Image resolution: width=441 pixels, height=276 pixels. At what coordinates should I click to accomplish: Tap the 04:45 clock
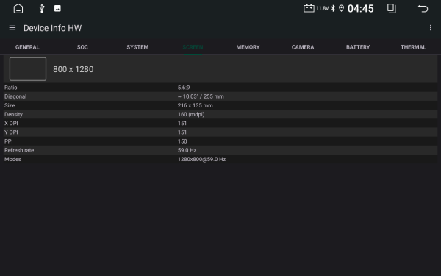coord(361,8)
